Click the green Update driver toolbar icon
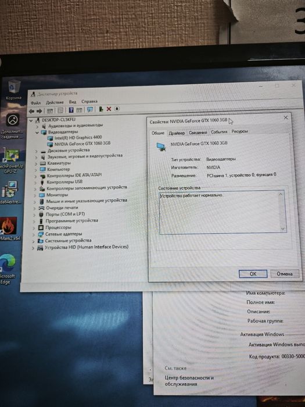Image resolution: width=305 pixels, height=407 pixels. click(x=101, y=109)
